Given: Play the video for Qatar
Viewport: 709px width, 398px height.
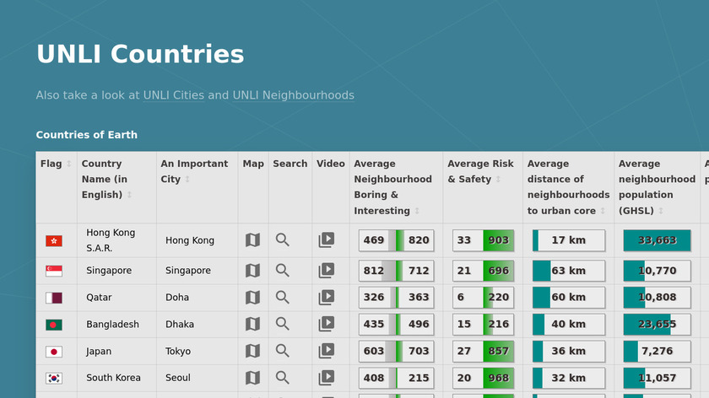Looking at the screenshot, I should coord(326,298).
